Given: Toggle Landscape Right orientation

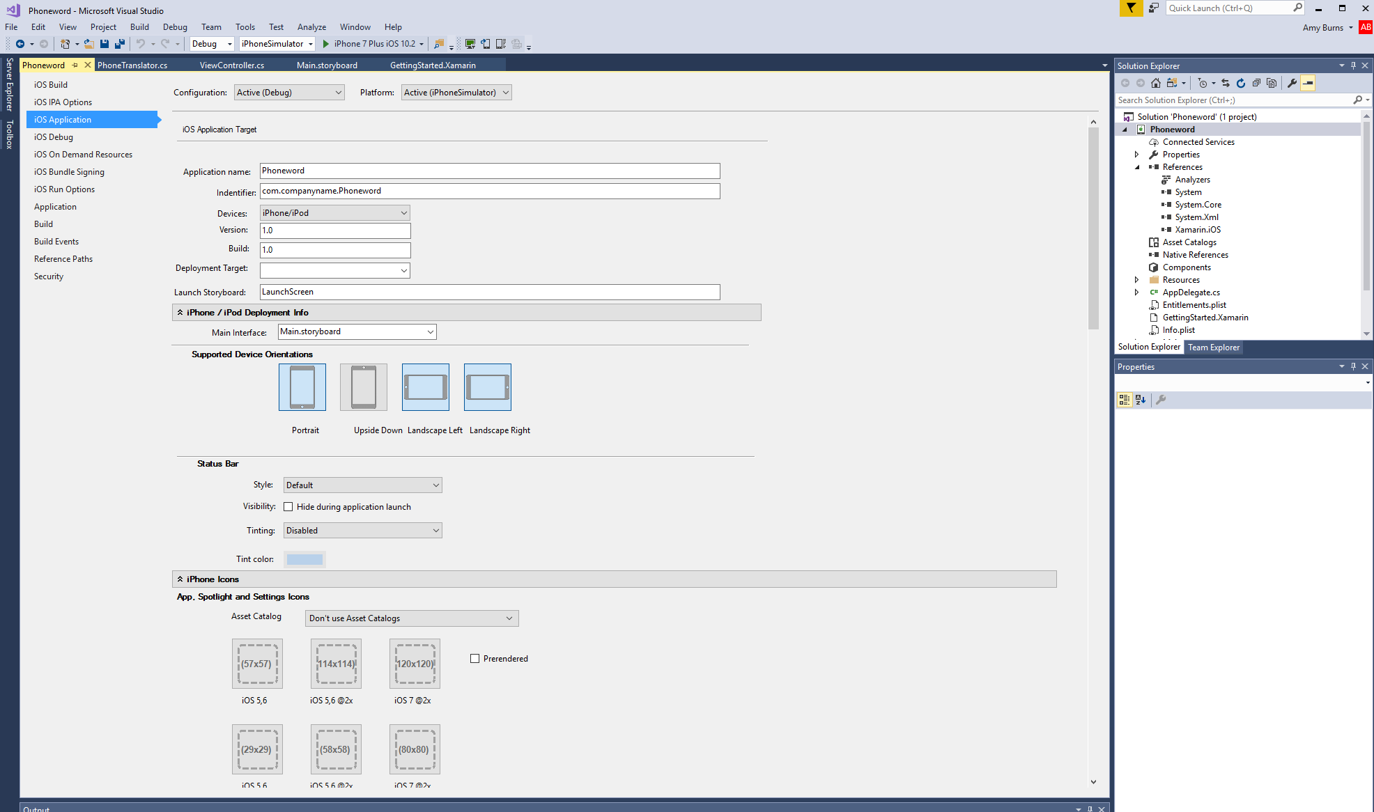Looking at the screenshot, I should 488,387.
